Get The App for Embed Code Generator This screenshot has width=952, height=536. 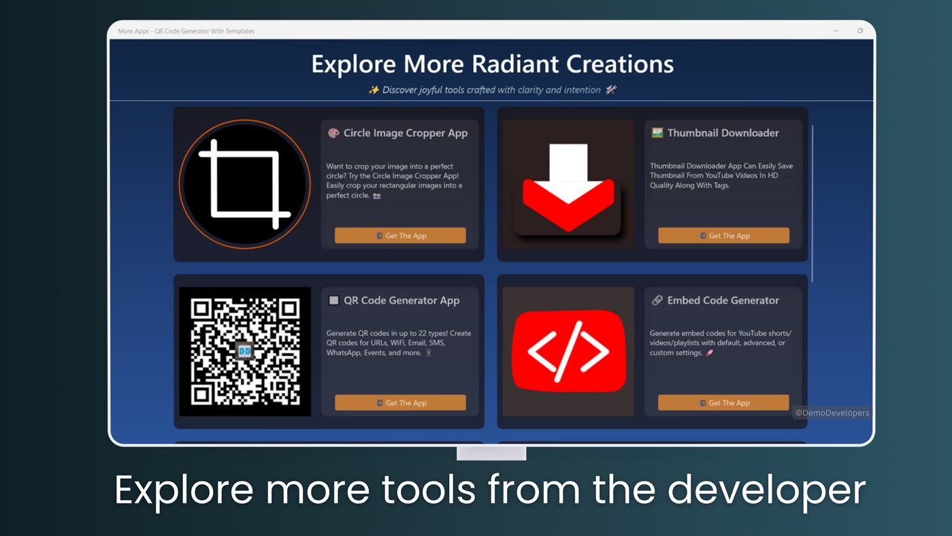pyautogui.click(x=723, y=403)
